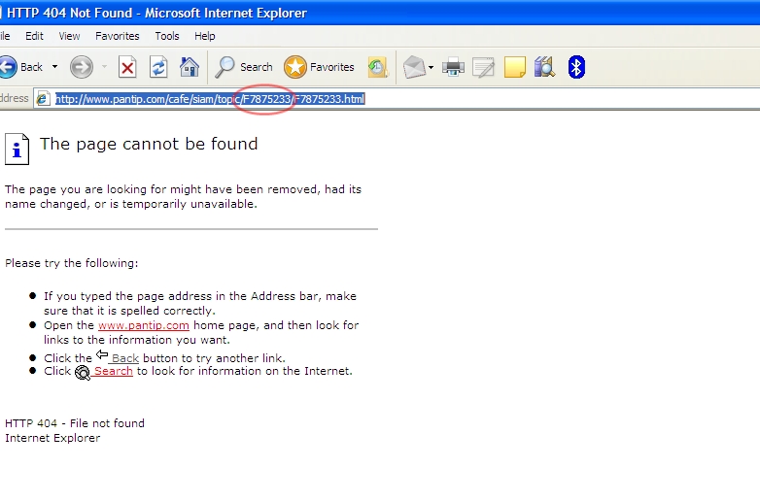Open the Search pane from the toolbar

click(244, 67)
